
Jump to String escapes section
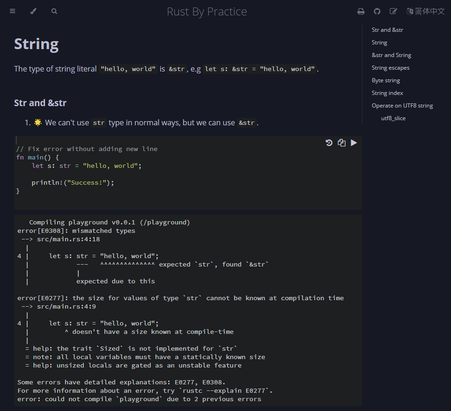click(391, 68)
